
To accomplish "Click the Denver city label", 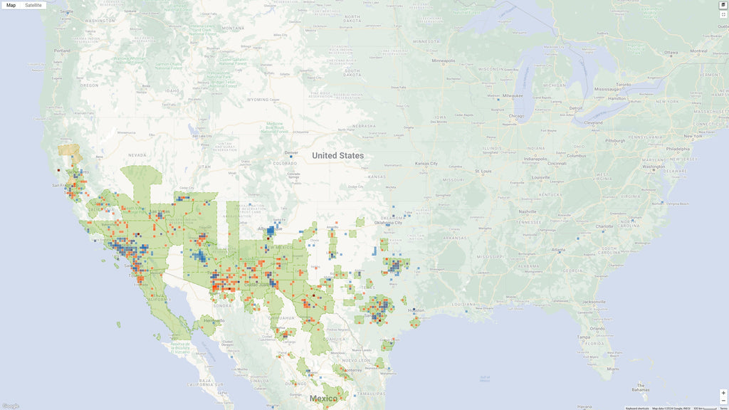I will (290, 152).
